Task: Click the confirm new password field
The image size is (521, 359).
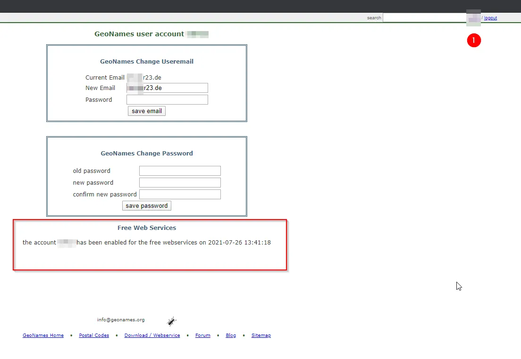Action: (x=180, y=195)
